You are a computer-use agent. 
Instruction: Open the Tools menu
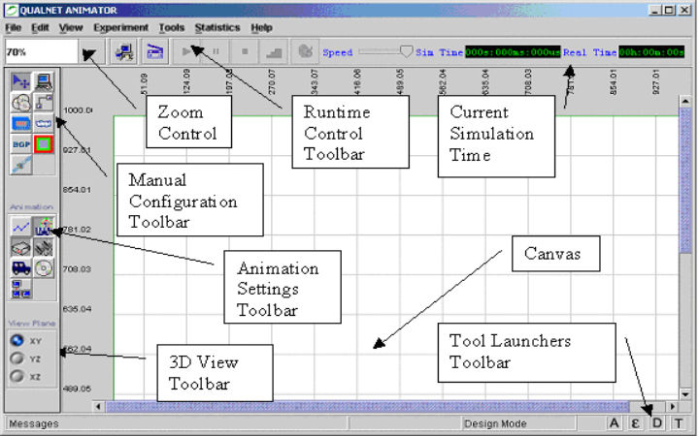[172, 27]
